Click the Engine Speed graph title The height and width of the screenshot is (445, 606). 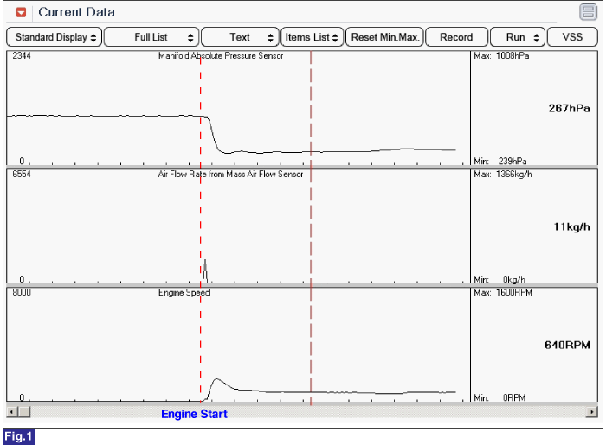click(184, 293)
